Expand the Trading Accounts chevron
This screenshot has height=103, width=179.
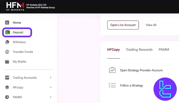coord(51,78)
